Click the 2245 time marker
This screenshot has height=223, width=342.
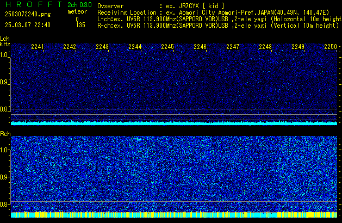167,47
